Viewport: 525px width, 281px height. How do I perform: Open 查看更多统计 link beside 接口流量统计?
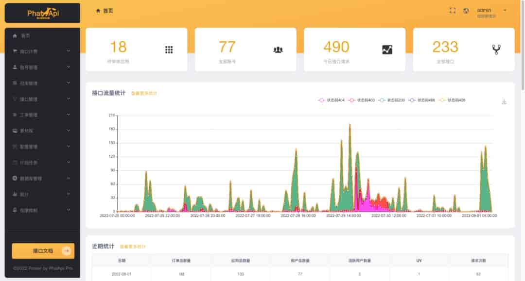click(144, 93)
